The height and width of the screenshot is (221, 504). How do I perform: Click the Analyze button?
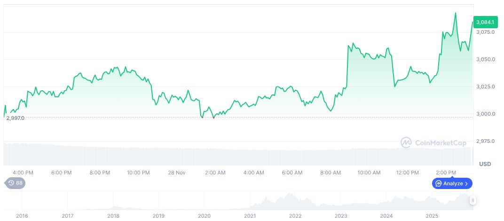coord(452,183)
